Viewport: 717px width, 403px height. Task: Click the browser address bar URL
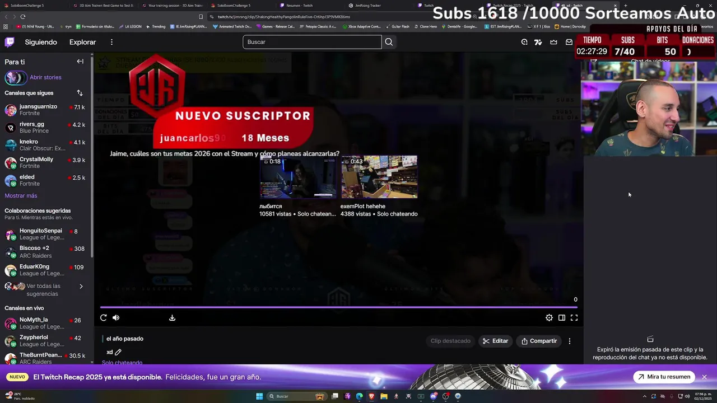283,17
